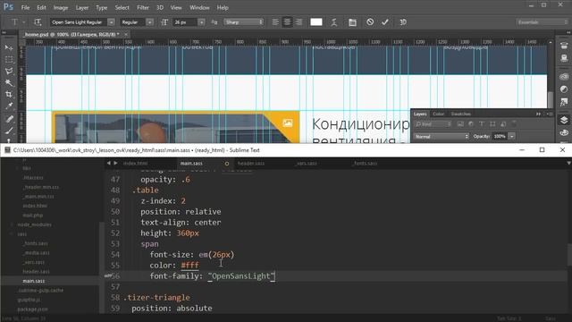Switch to _fonts.sass tab in Sublime
572x322 pixels.
pyautogui.click(x=365, y=163)
